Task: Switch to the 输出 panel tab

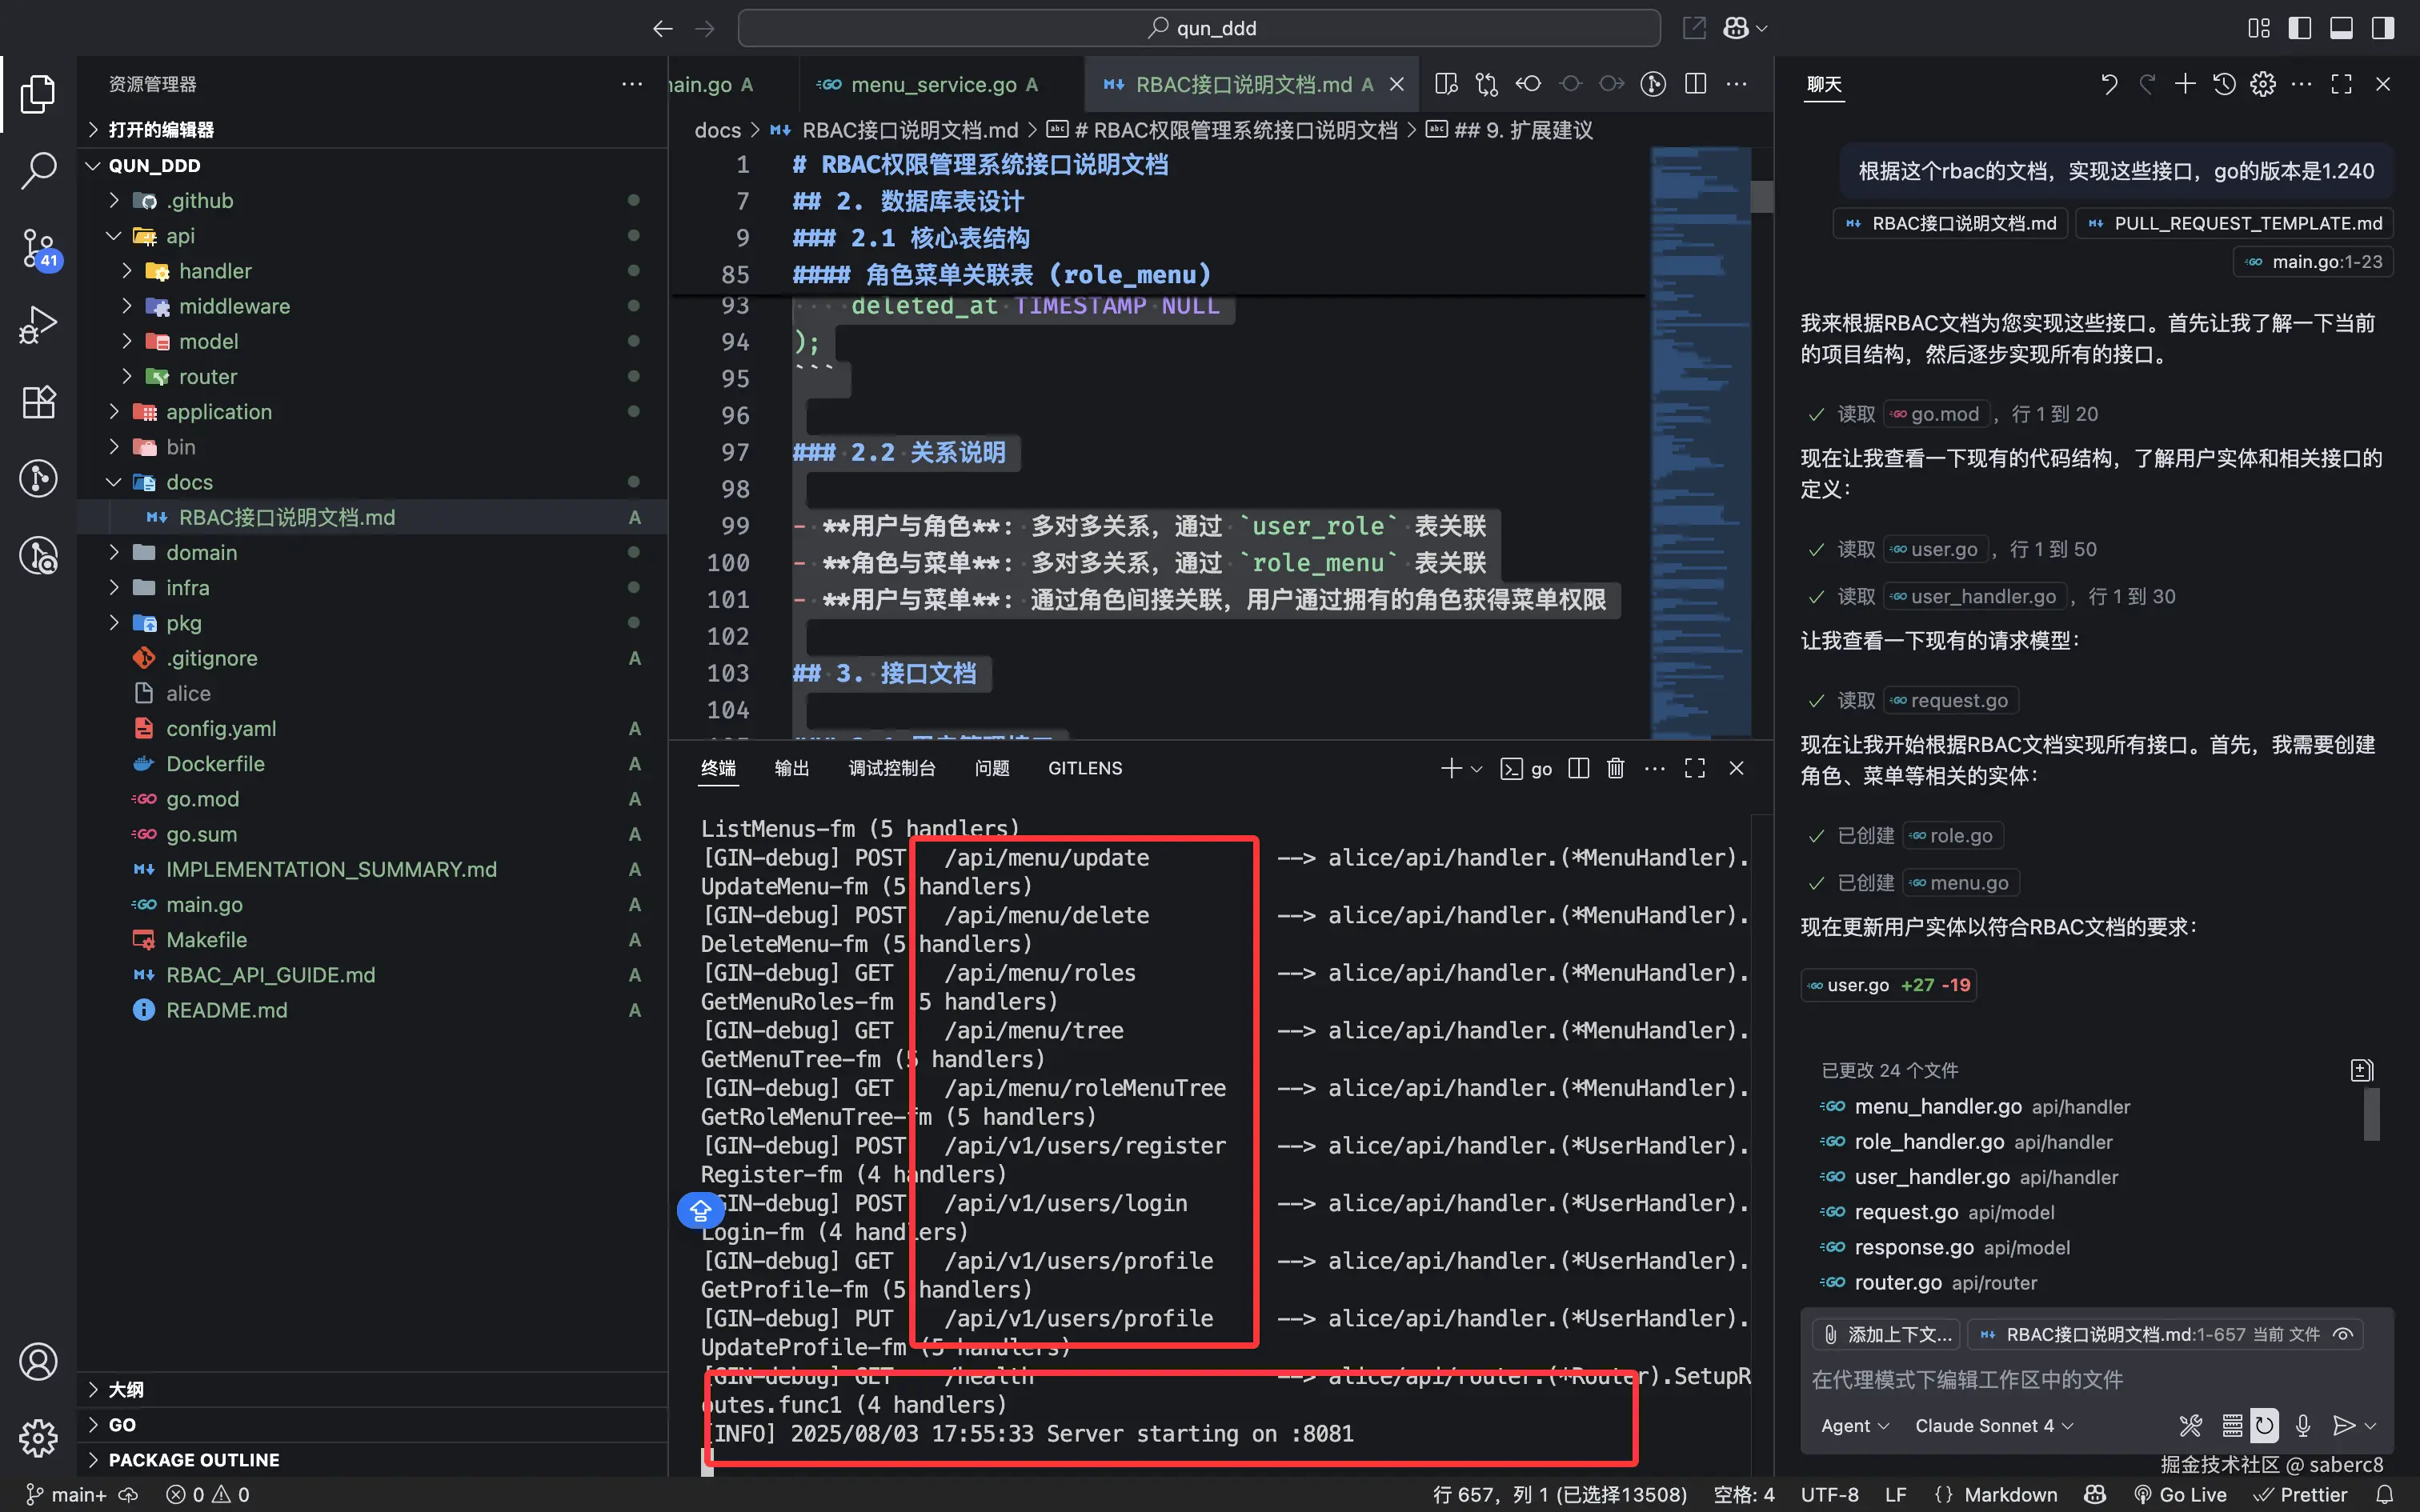Action: [x=791, y=768]
